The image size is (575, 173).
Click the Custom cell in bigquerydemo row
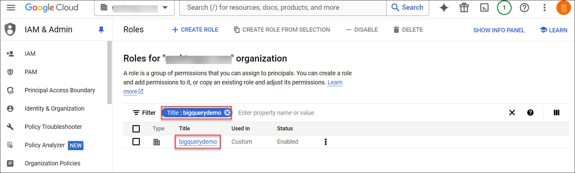tap(242, 142)
